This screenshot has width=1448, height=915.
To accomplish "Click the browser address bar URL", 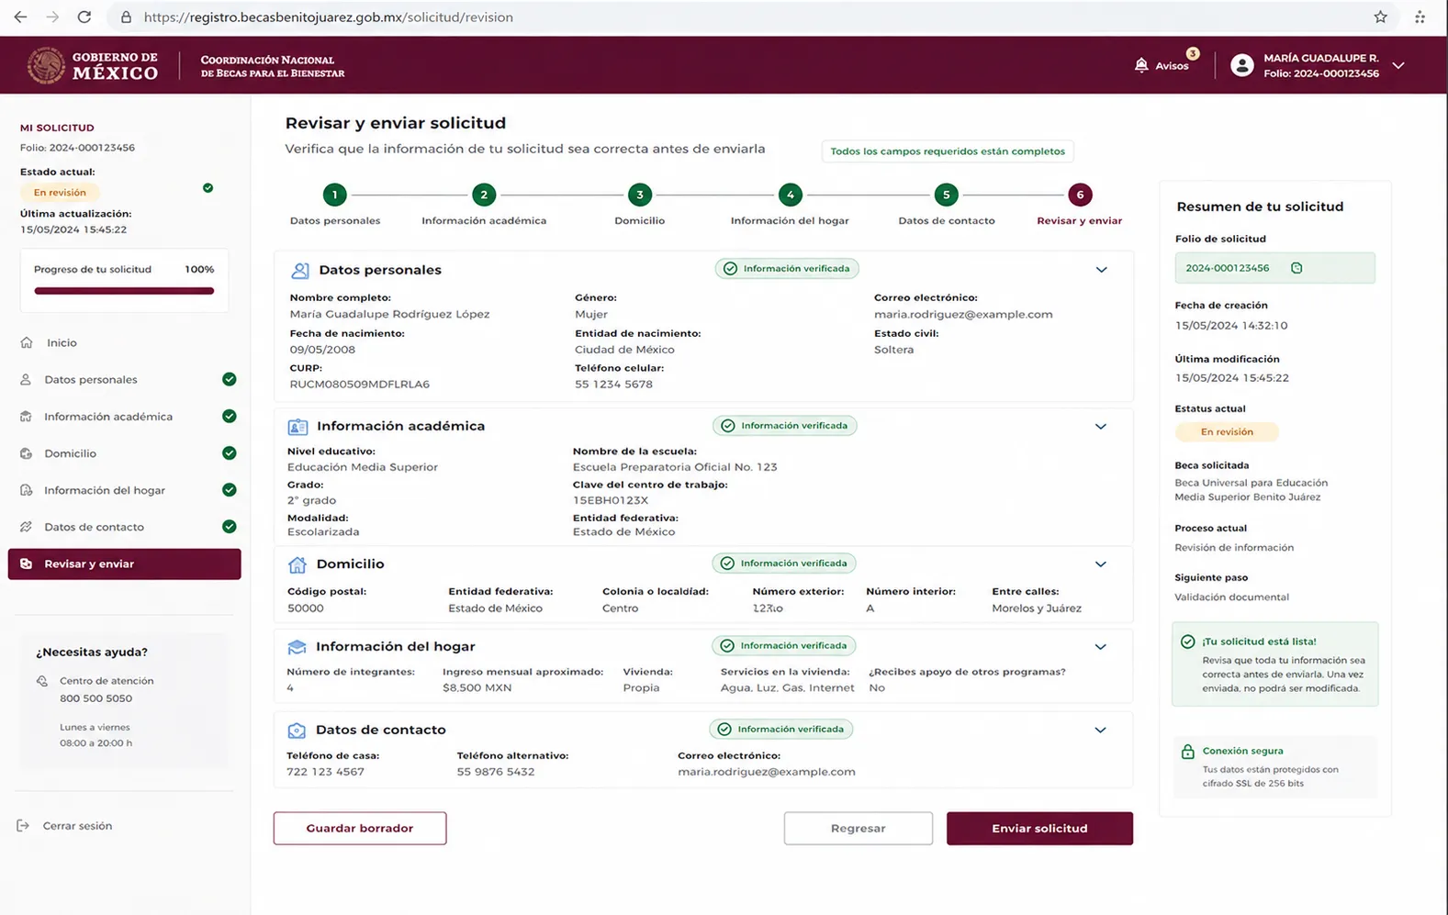I will 329,17.
